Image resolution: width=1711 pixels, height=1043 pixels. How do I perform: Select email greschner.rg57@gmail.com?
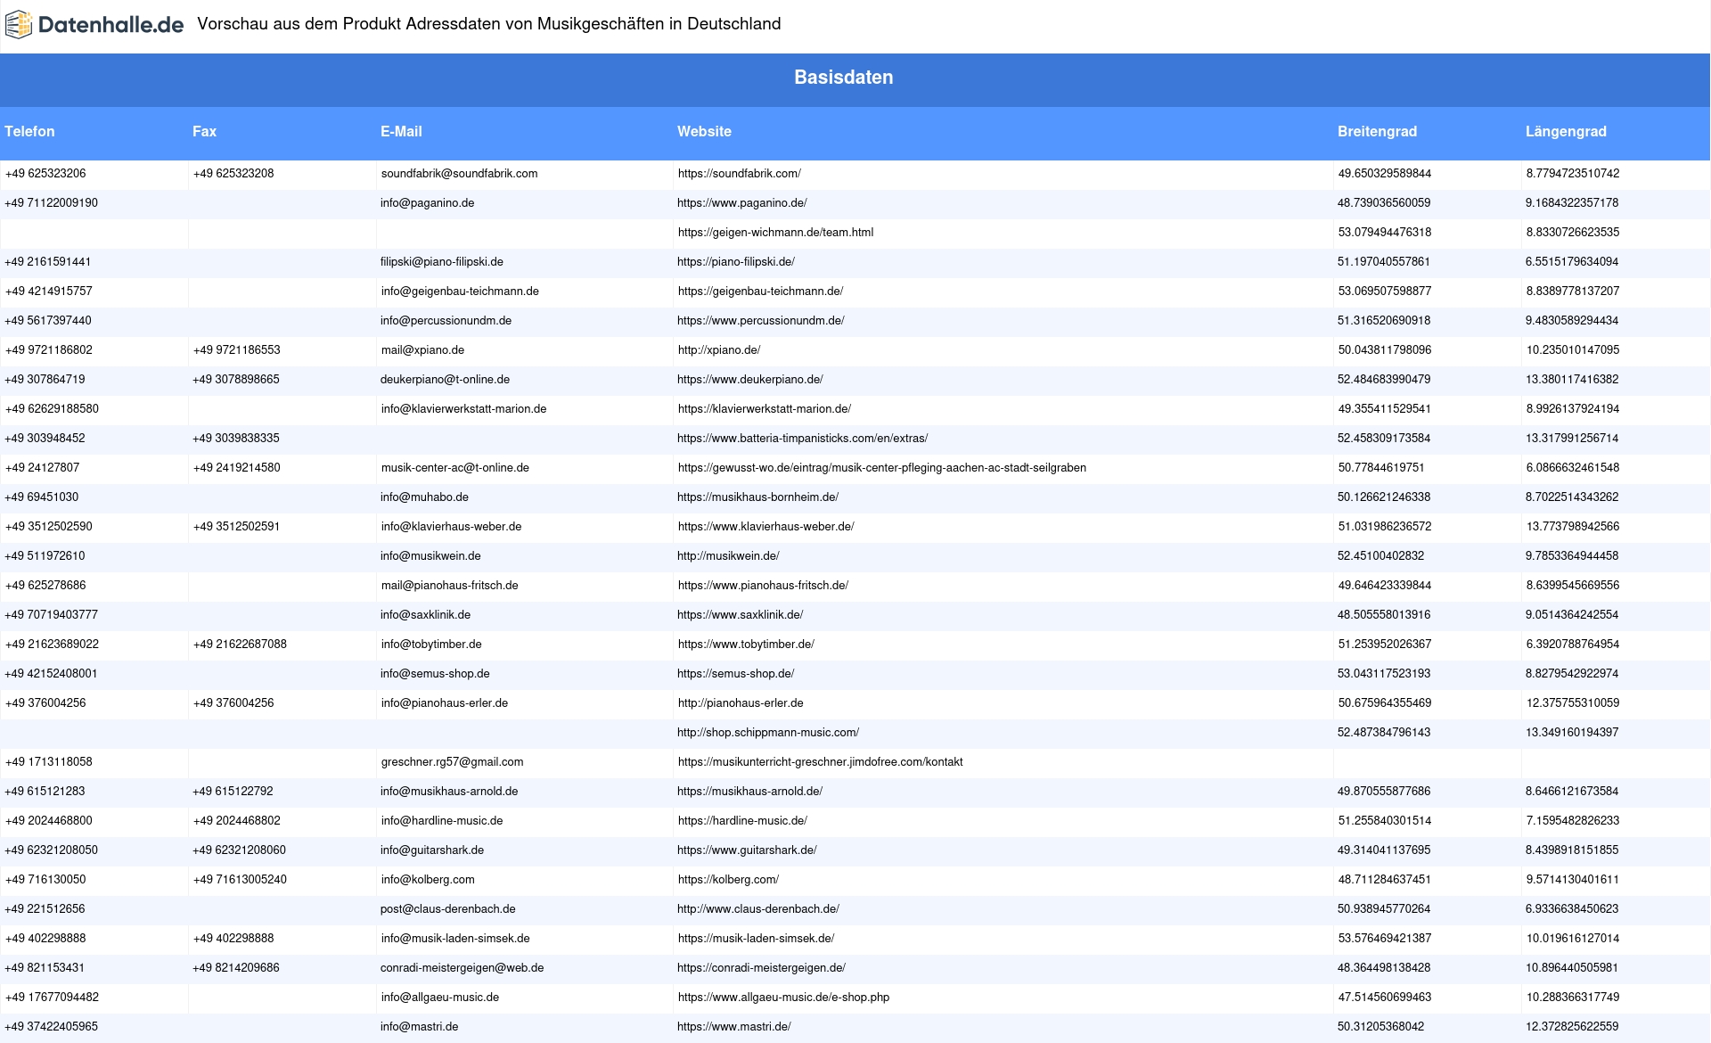(453, 762)
